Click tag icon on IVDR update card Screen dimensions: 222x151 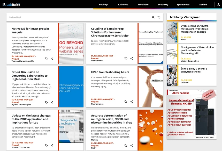point(46,145)
